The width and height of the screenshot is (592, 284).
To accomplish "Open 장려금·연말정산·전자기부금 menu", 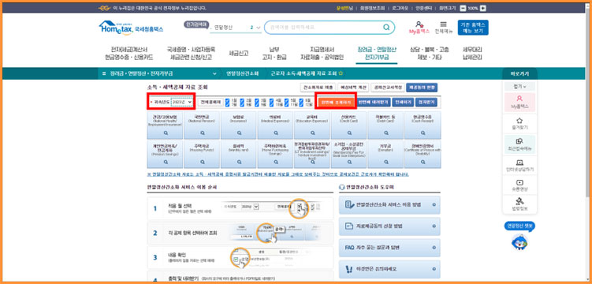I will point(377,54).
